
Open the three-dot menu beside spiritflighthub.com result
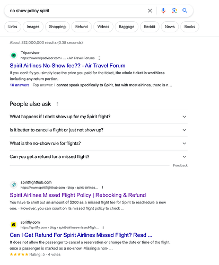(102, 188)
